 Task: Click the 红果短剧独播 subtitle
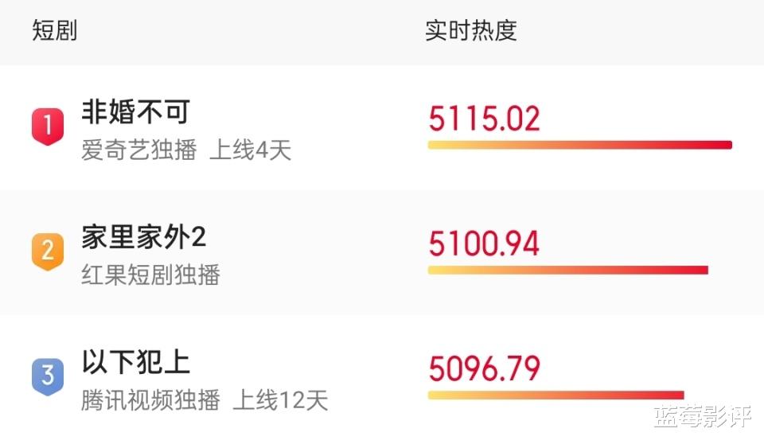coord(150,275)
